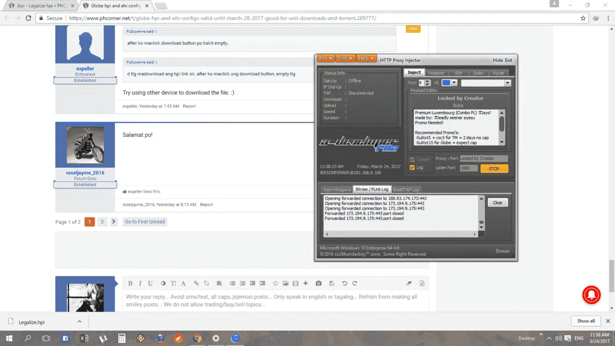Screen dimensions: 615x346
Task: Remove link using the unlink icon
Action: tap(207, 283)
